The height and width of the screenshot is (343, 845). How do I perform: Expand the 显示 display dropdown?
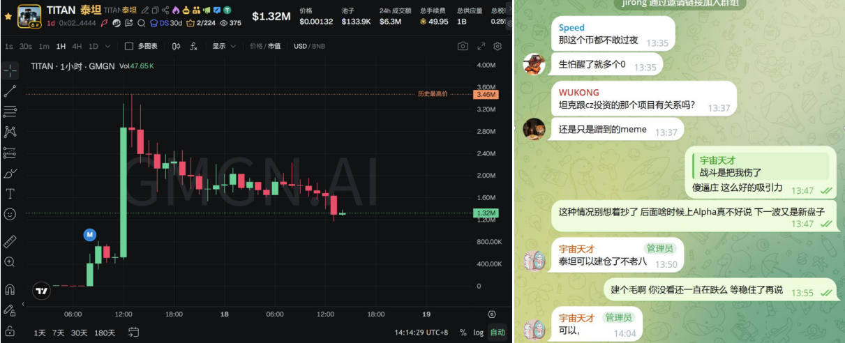pos(223,46)
